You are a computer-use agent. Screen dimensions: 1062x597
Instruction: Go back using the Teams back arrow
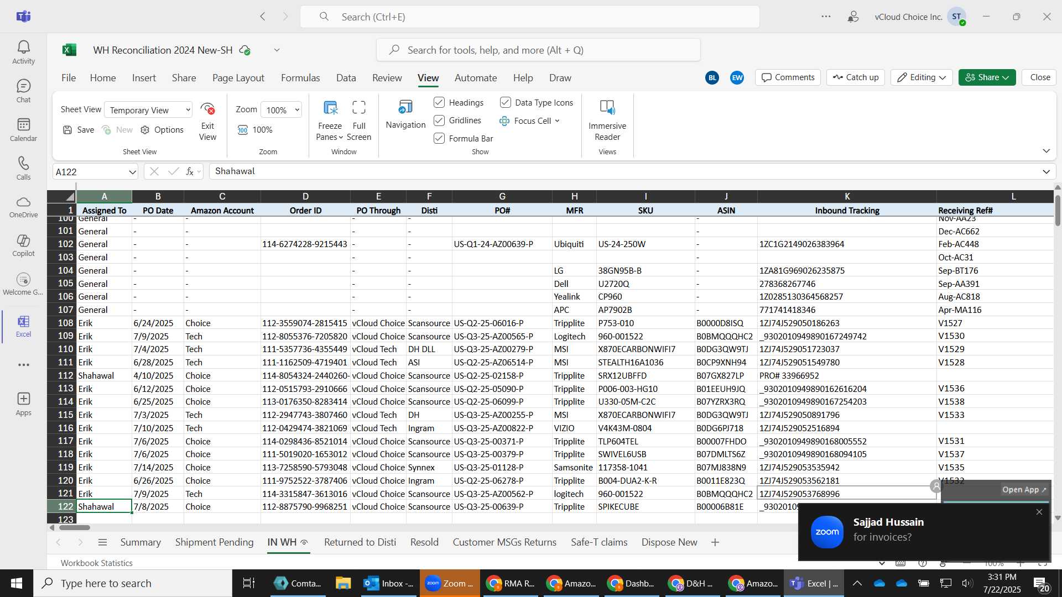[x=263, y=17]
